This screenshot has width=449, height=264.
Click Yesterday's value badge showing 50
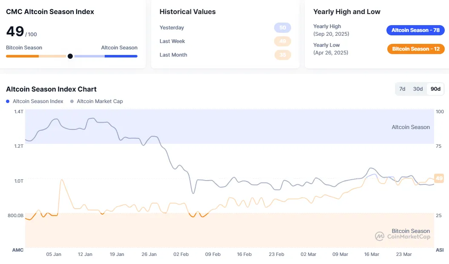coord(283,28)
